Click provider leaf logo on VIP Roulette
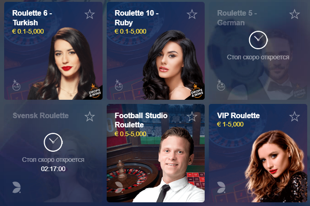This screenshot has height=206, width=310. (221, 187)
